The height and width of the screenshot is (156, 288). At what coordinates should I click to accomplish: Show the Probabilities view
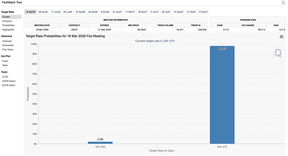click(8, 25)
